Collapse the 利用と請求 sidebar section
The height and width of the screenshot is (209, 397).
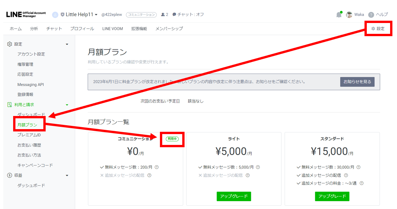coord(67,105)
